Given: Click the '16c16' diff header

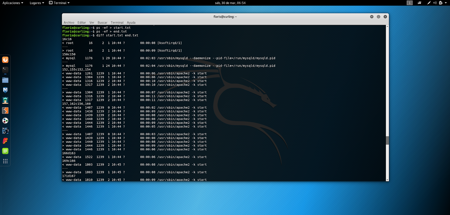Looking at the screenshot, I should pos(67,39).
